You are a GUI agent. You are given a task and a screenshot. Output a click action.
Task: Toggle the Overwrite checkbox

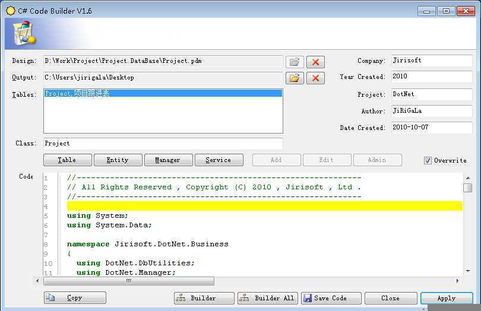428,160
